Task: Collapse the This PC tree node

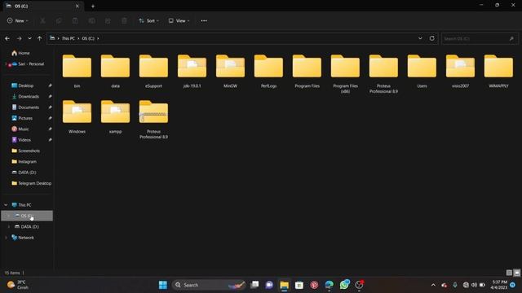Action: click(6, 205)
